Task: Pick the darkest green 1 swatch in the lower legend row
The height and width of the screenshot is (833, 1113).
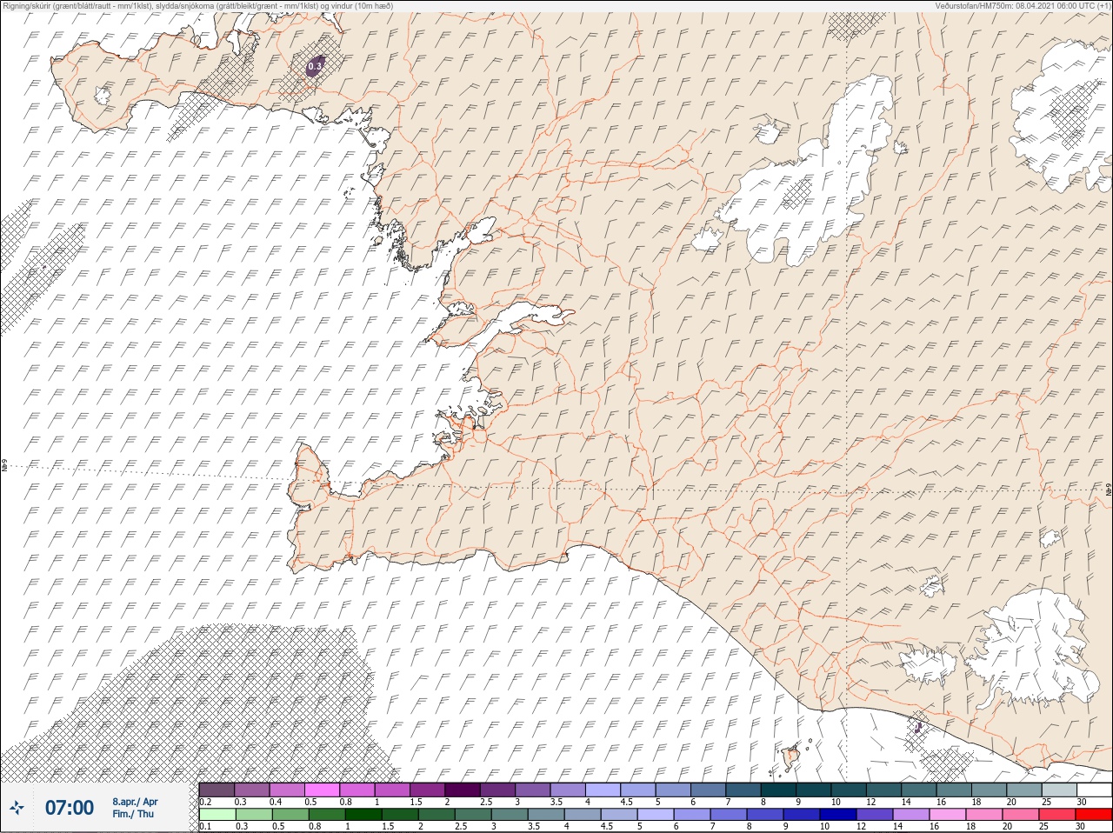Action: coord(363,815)
